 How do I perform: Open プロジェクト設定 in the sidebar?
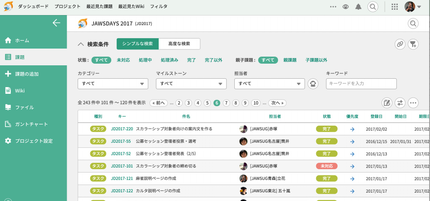click(34, 141)
